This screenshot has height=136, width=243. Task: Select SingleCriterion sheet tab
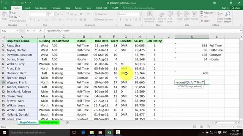coord(28,122)
